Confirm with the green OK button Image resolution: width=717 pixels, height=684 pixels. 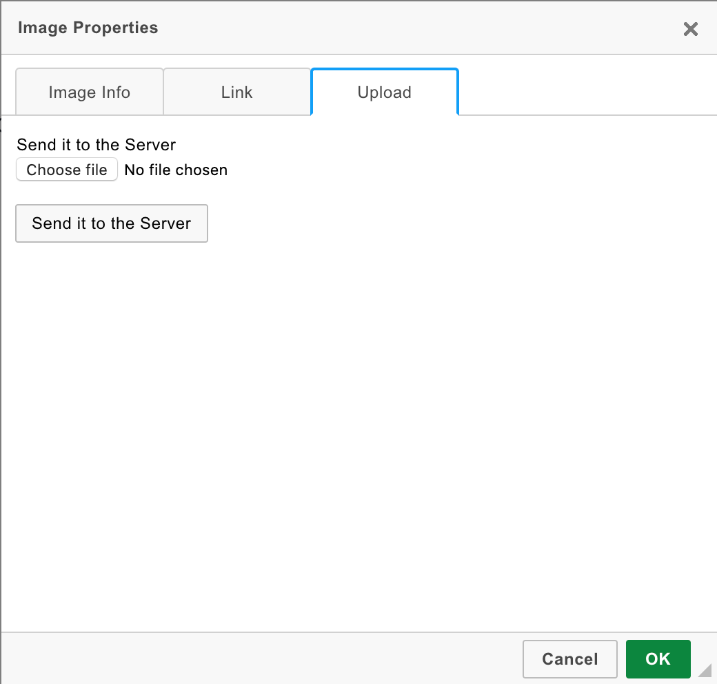coord(658,659)
